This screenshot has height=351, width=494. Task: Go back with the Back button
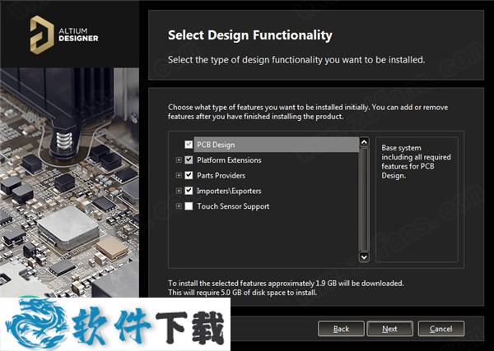(x=341, y=329)
